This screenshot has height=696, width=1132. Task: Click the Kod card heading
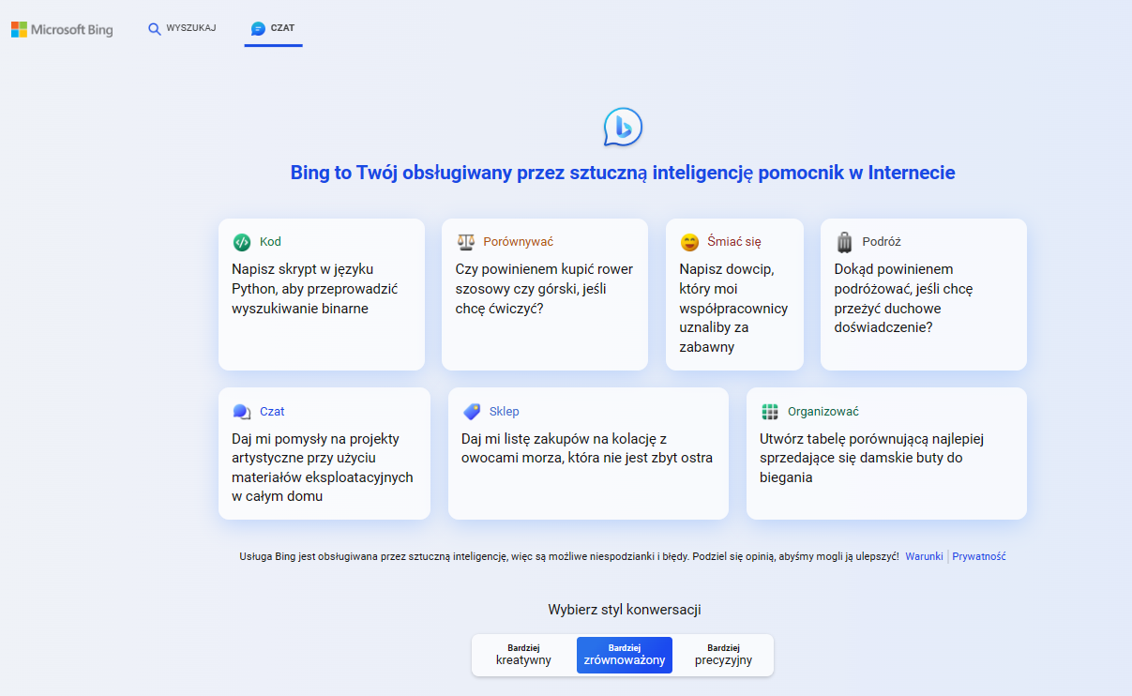tap(270, 242)
